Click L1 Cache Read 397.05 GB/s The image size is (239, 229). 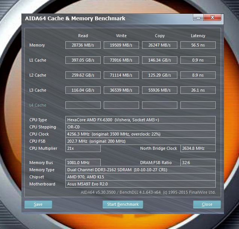tap(83, 60)
